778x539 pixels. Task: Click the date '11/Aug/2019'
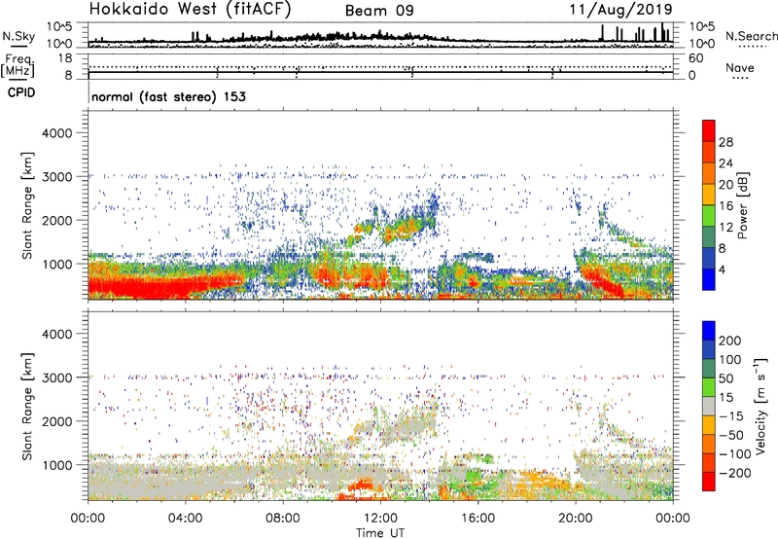tap(620, 10)
